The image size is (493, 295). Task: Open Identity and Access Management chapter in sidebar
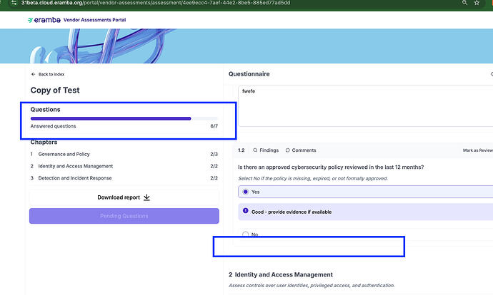pos(124,166)
